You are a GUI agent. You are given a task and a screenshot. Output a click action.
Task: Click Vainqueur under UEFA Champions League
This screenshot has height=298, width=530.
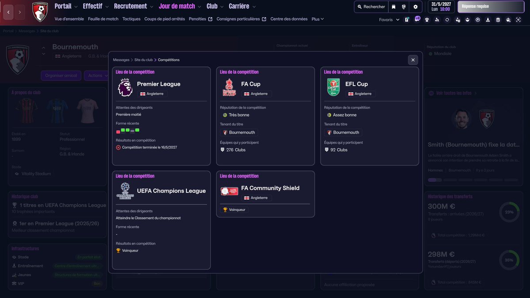click(x=127, y=250)
